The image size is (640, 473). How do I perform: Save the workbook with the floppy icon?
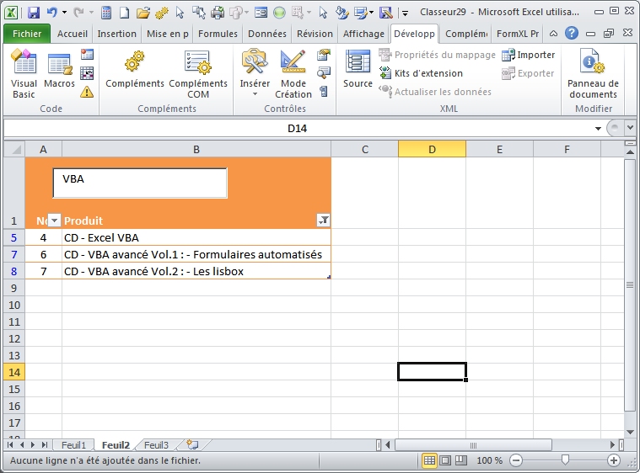34,13
